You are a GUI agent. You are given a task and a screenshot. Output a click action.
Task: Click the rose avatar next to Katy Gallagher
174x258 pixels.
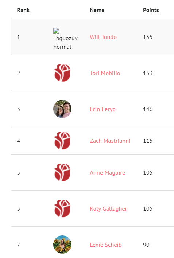pyautogui.click(x=62, y=208)
